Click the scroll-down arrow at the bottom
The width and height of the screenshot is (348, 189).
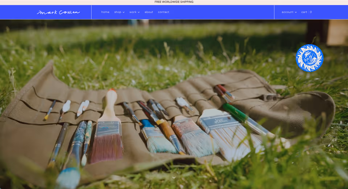[x=174, y=177]
